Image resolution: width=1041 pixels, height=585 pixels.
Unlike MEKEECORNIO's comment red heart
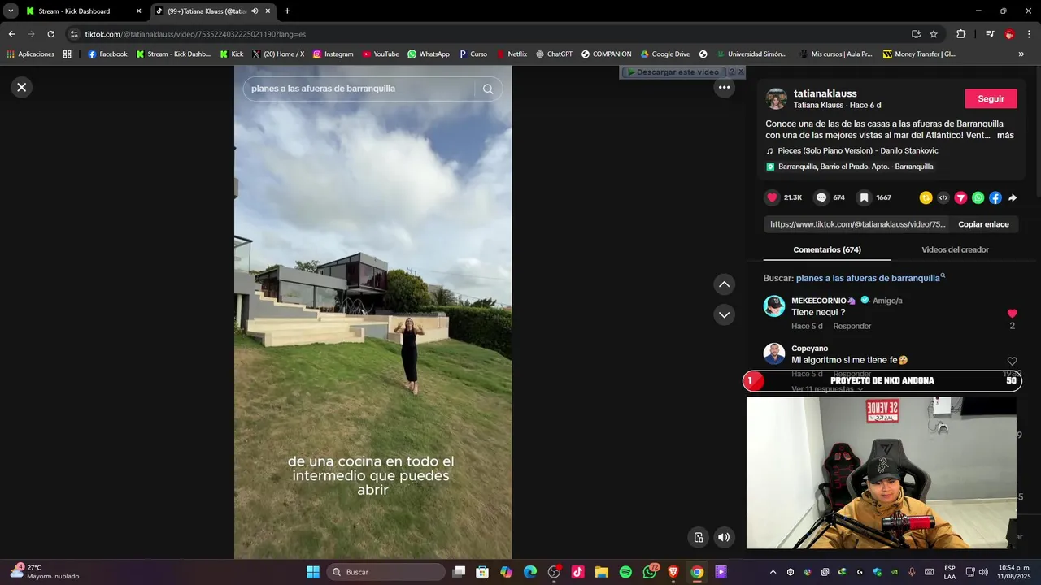pyautogui.click(x=1012, y=313)
